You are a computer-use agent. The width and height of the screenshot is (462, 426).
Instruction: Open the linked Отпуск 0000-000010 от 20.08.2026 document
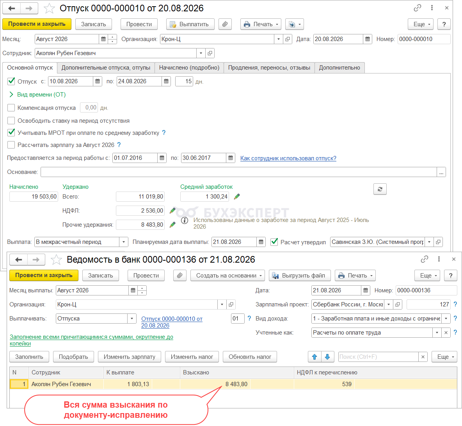[172, 322]
